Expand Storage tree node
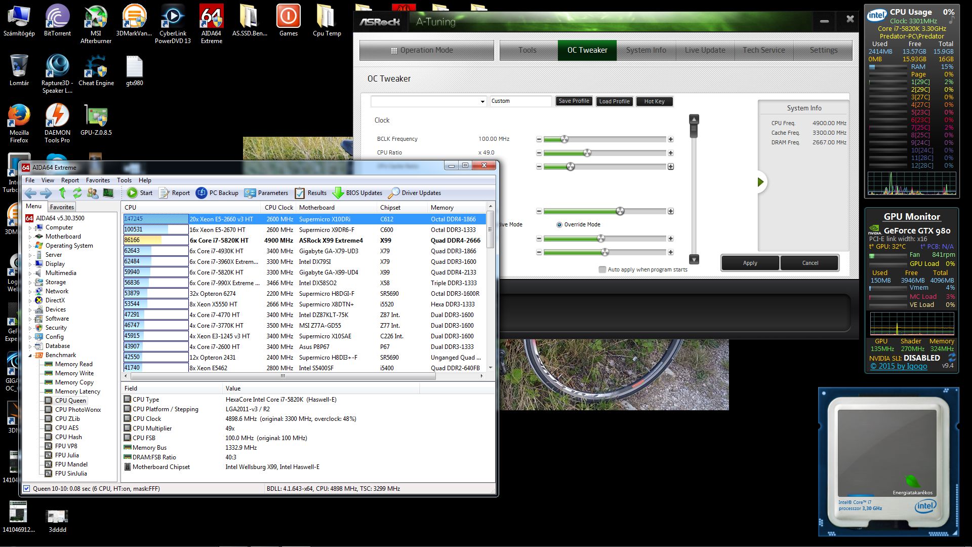Image resolution: width=972 pixels, height=547 pixels. 30,283
